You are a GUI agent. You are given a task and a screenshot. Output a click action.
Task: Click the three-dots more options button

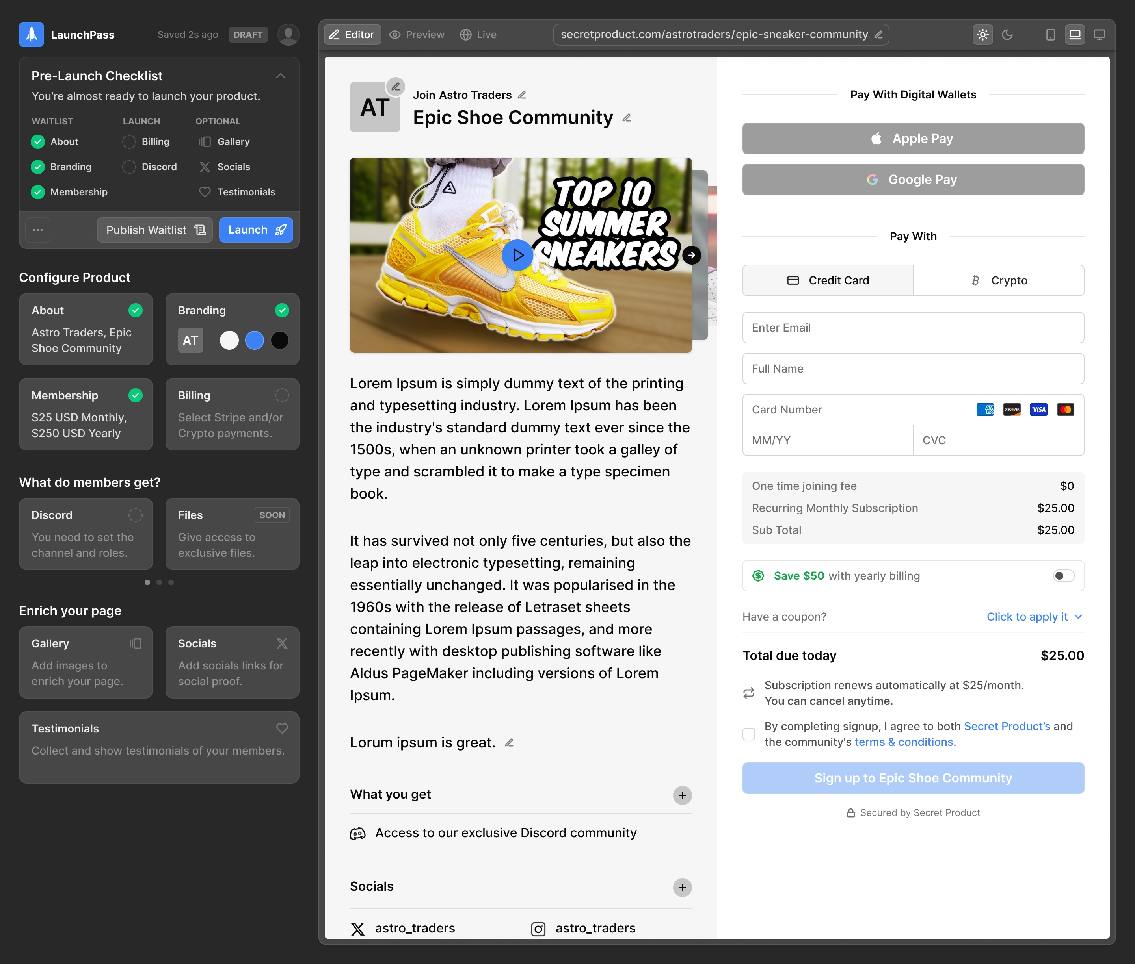pos(38,230)
